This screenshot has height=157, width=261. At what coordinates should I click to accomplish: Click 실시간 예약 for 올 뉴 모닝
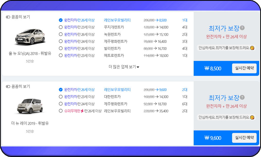(244, 68)
